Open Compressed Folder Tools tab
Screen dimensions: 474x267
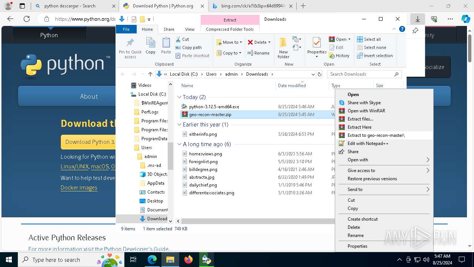coord(230,29)
